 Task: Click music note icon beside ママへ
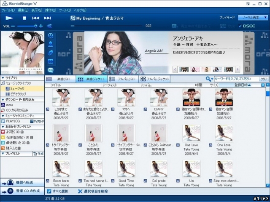pos(113,109)
